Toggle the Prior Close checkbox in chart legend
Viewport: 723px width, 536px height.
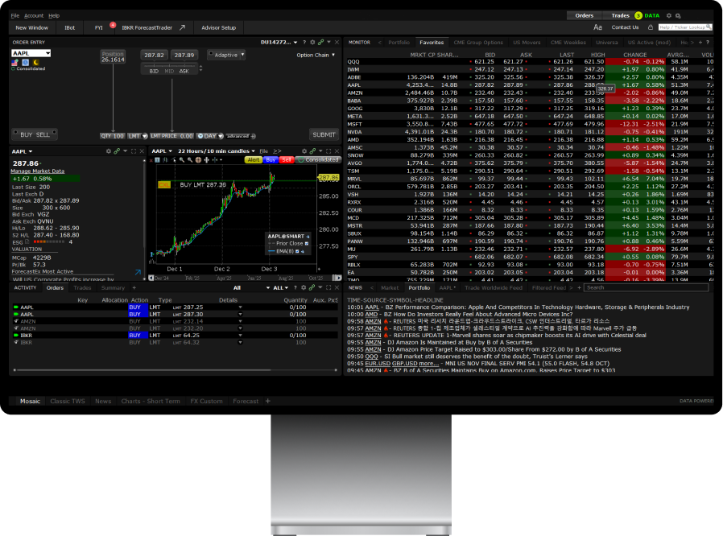click(x=307, y=243)
